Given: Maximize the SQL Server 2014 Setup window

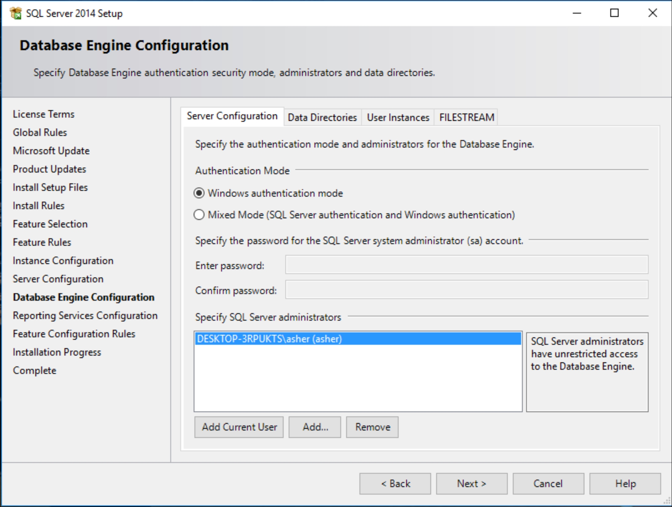Looking at the screenshot, I should point(614,13).
